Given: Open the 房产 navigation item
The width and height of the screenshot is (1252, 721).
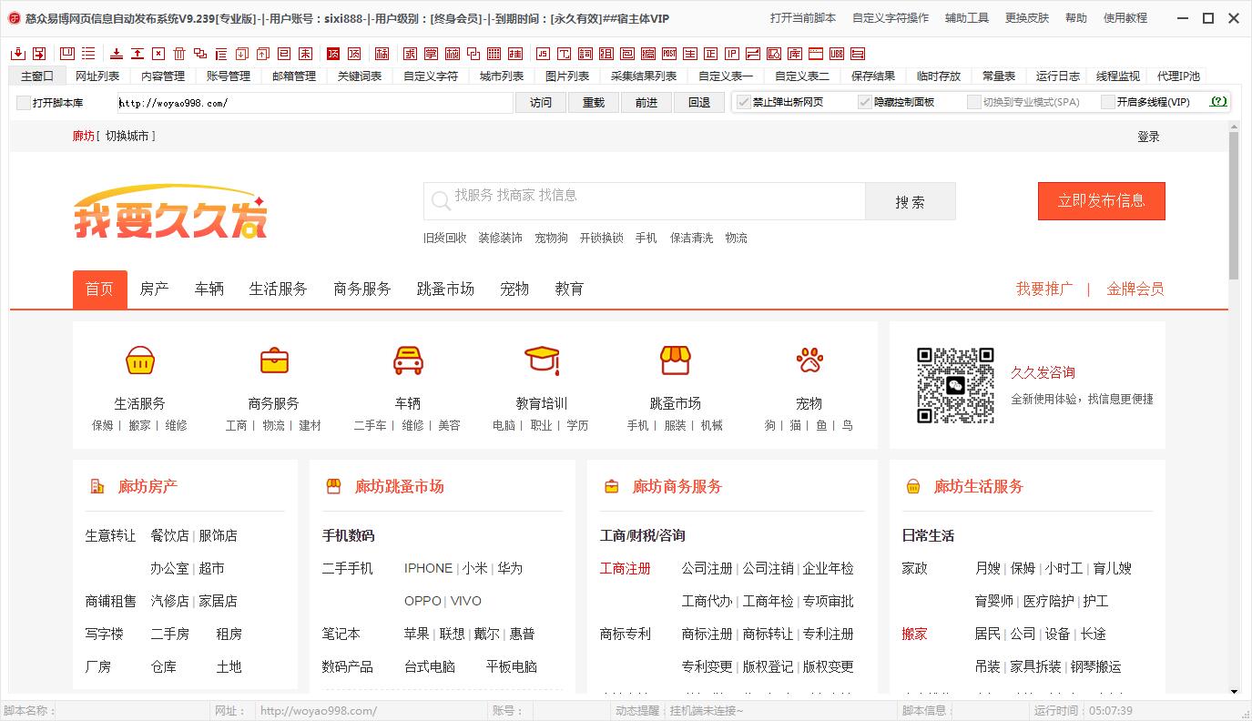Looking at the screenshot, I should click(x=155, y=289).
